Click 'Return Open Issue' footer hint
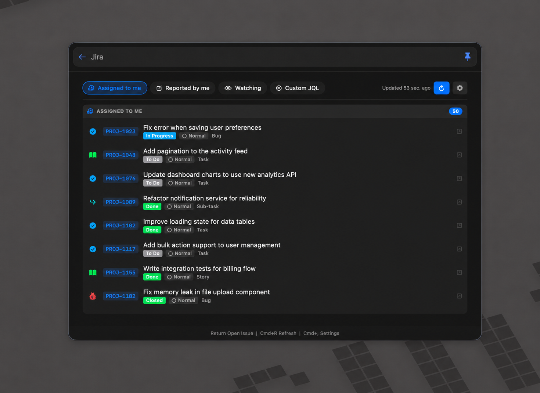This screenshot has width=540, height=393. [x=232, y=333]
